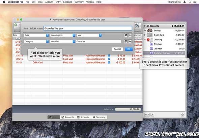
Task: Click the clock showing Thu 10:08 AM
Action: [175, 2]
